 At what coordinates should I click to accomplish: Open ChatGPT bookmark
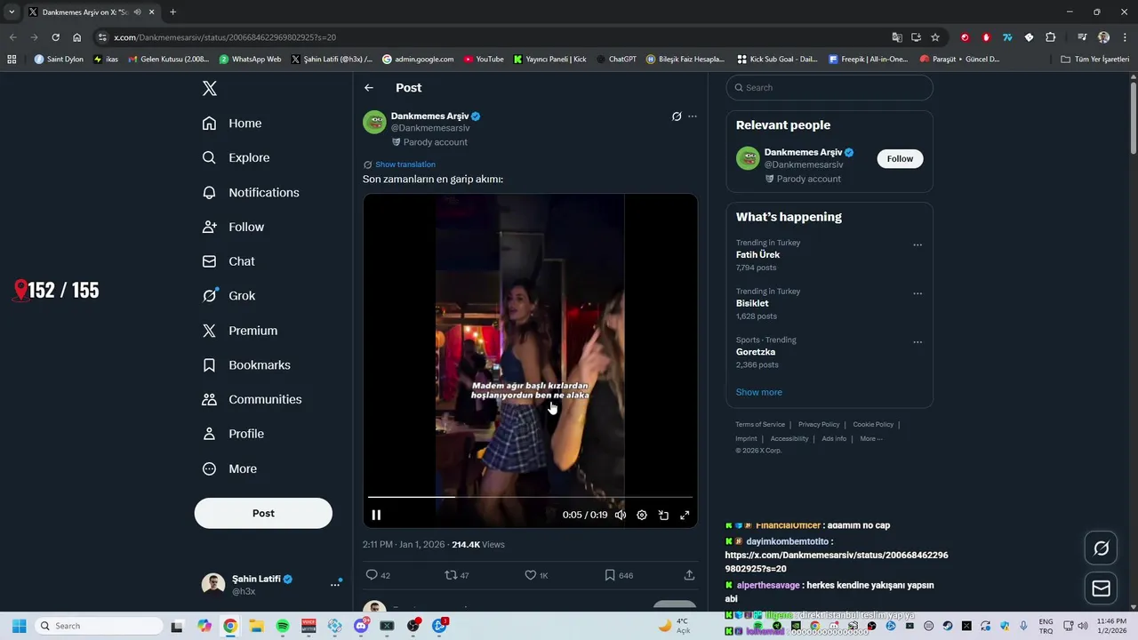pos(616,60)
